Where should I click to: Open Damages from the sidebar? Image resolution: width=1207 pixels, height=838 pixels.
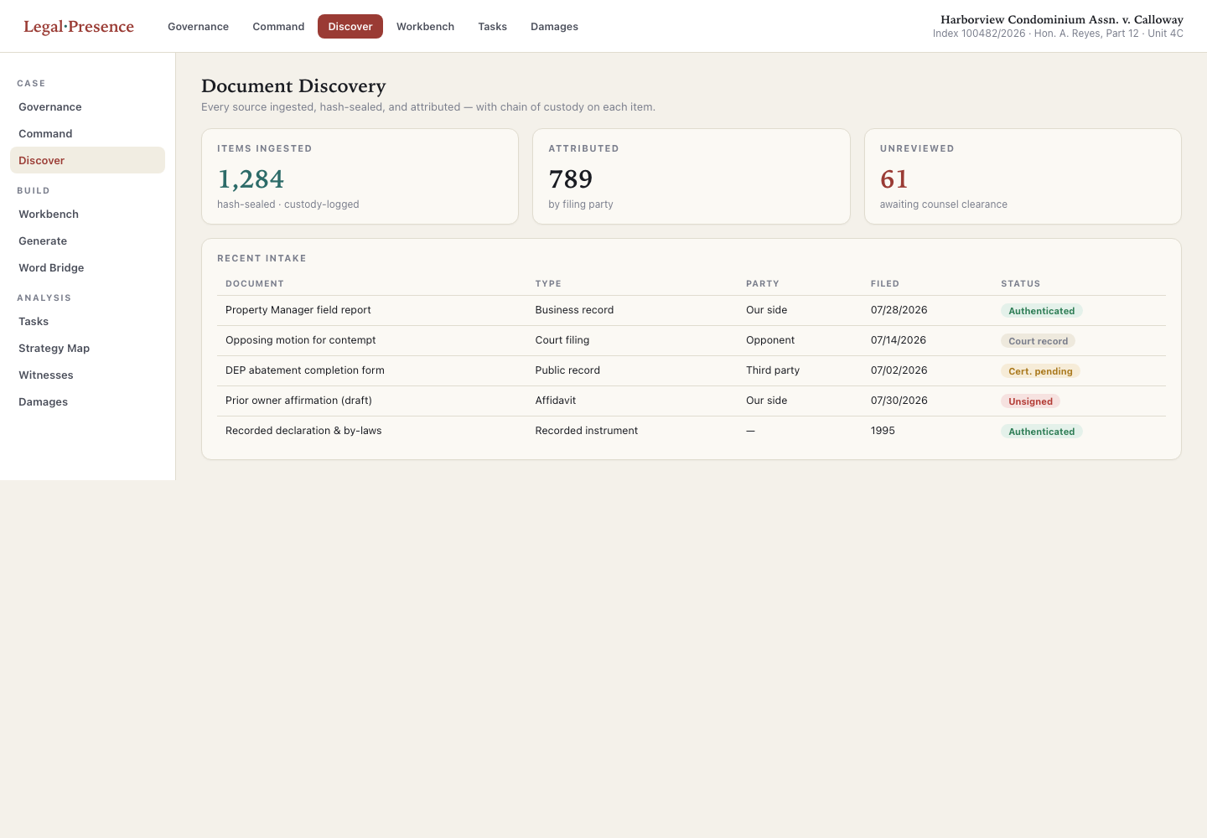point(87,401)
